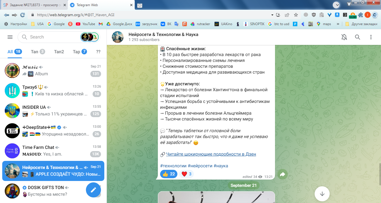This screenshot has width=381, height=203.
Task: Toggle the heart reaction with 3
Action: [186, 174]
